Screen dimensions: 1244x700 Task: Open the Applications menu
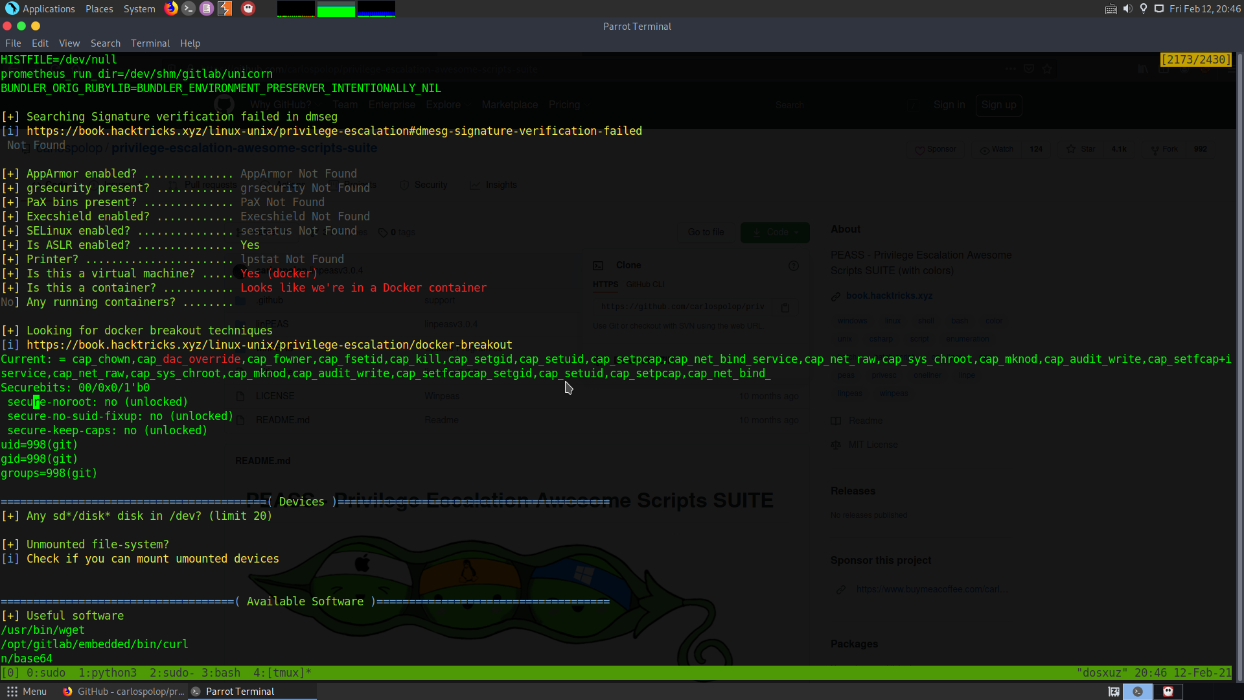tap(40, 8)
